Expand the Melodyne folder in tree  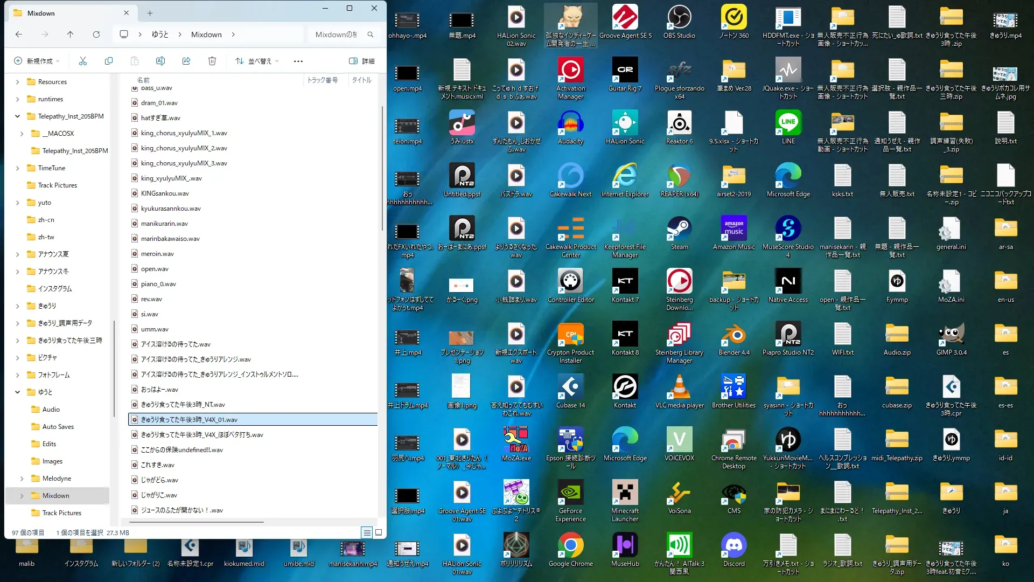pyautogui.click(x=22, y=479)
